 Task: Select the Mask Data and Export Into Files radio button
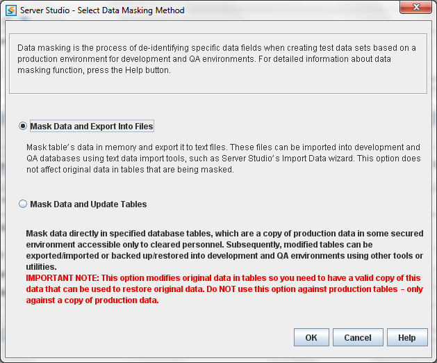[24, 127]
